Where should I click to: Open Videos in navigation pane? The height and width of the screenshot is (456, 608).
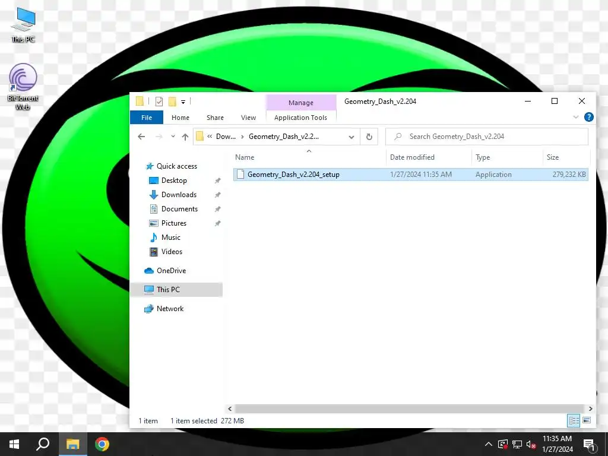(172, 252)
